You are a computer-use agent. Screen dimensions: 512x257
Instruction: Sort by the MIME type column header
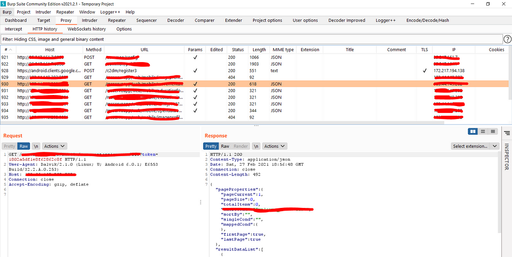click(283, 50)
